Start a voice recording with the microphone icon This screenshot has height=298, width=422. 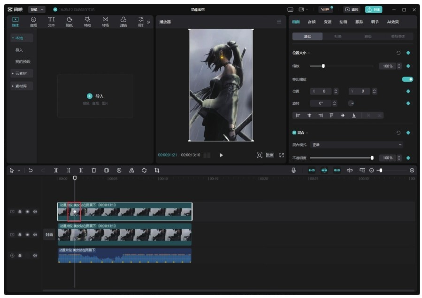[294, 170]
